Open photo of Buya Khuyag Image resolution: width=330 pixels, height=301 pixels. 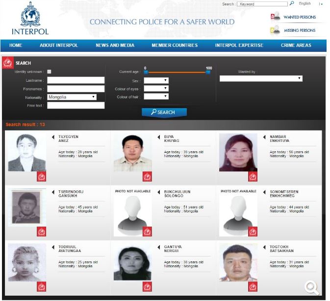(132, 153)
